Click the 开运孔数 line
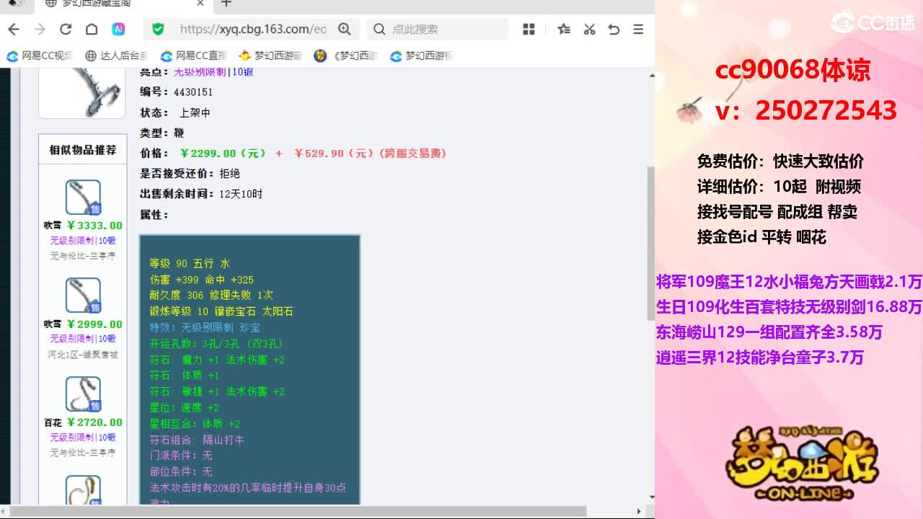The width and height of the screenshot is (923, 519). pos(216,344)
